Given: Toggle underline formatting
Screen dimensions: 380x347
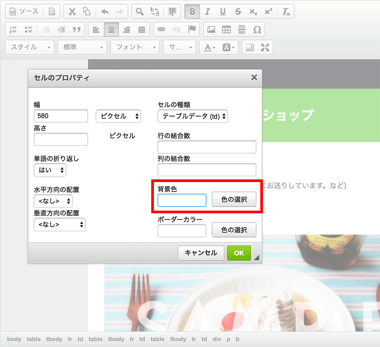Looking at the screenshot, I should click(223, 11).
